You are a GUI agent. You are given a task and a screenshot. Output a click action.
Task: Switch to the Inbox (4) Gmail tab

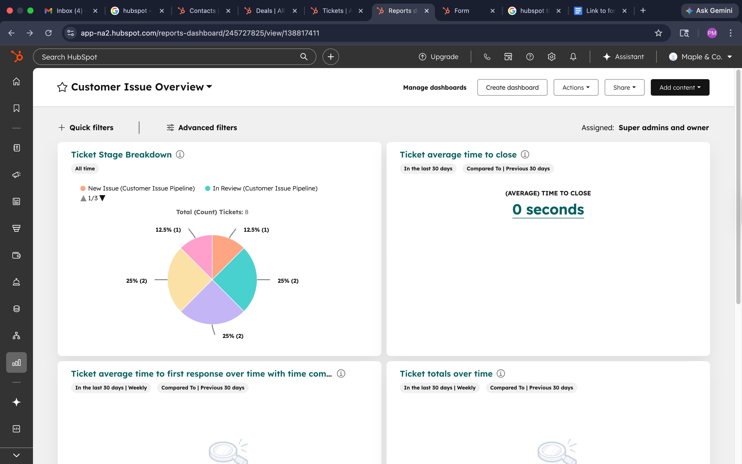coord(71,11)
